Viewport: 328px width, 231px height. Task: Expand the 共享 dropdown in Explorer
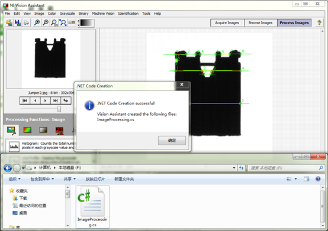[70, 179]
